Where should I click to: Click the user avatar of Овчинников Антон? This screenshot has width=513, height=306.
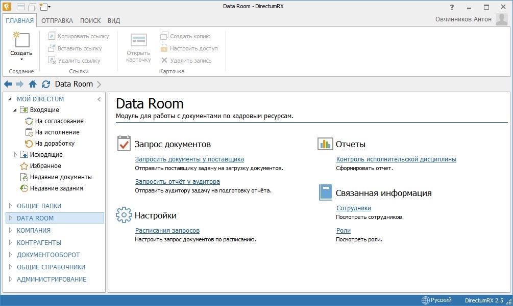point(502,19)
